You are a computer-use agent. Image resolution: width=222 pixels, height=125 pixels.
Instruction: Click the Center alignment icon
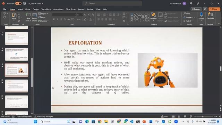102,19
